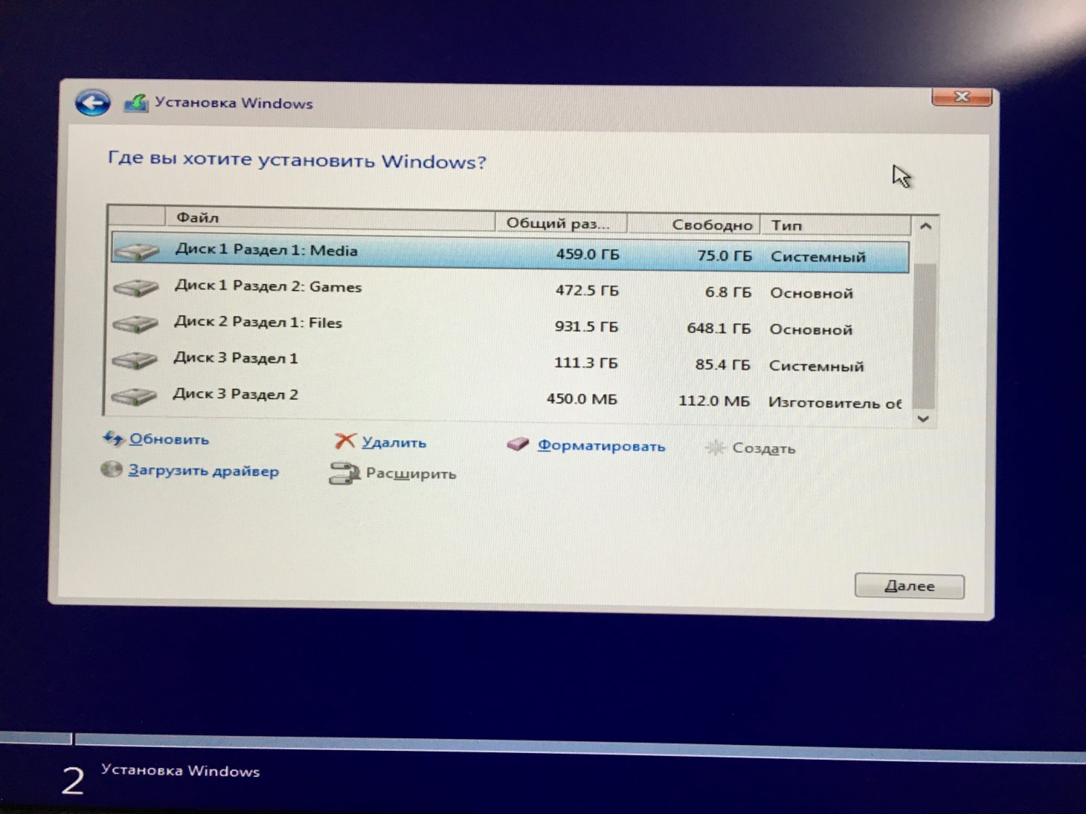Click the eraser icon next to Форматировать
Viewport: 1086px width, 814px height.
[518, 445]
